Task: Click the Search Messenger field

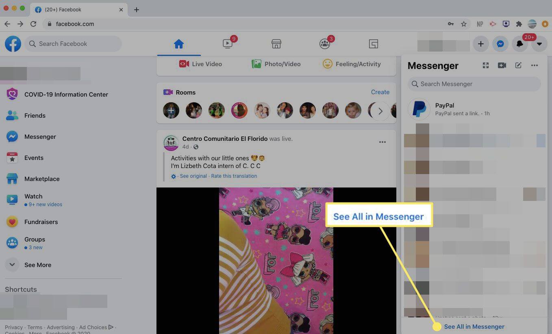Action: coord(474,84)
